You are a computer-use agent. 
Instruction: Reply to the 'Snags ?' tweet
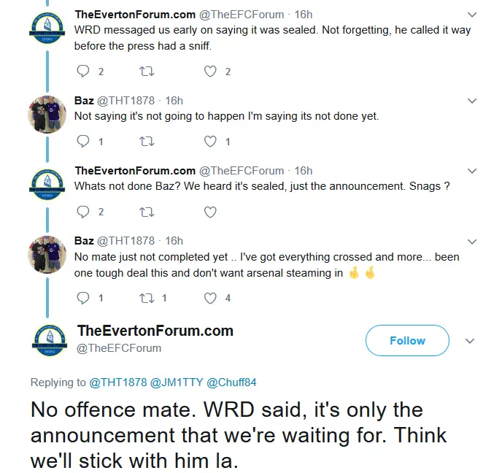point(83,212)
